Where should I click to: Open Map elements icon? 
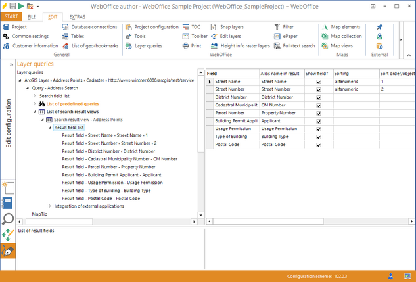tap(325, 27)
